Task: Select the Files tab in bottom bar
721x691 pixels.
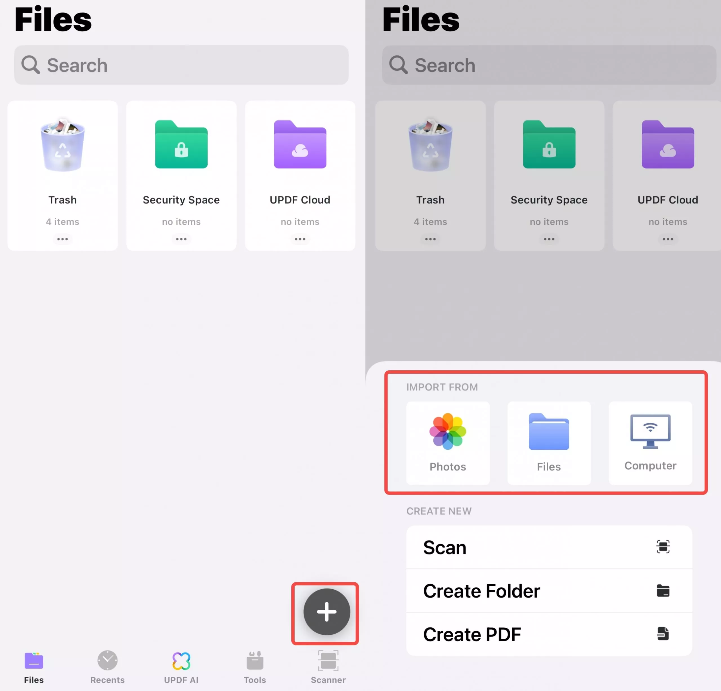Action: pos(34,667)
